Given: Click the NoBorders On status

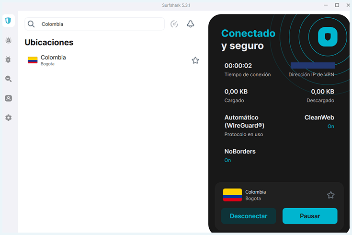Looking at the screenshot, I should [227, 160].
